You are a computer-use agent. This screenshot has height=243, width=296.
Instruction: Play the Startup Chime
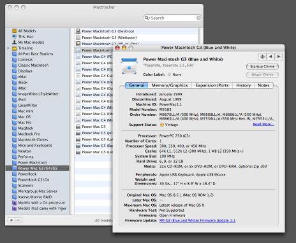point(262,67)
